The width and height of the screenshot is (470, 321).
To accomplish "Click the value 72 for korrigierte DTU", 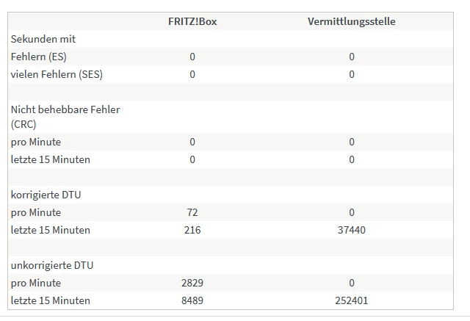I will pyautogui.click(x=192, y=212).
